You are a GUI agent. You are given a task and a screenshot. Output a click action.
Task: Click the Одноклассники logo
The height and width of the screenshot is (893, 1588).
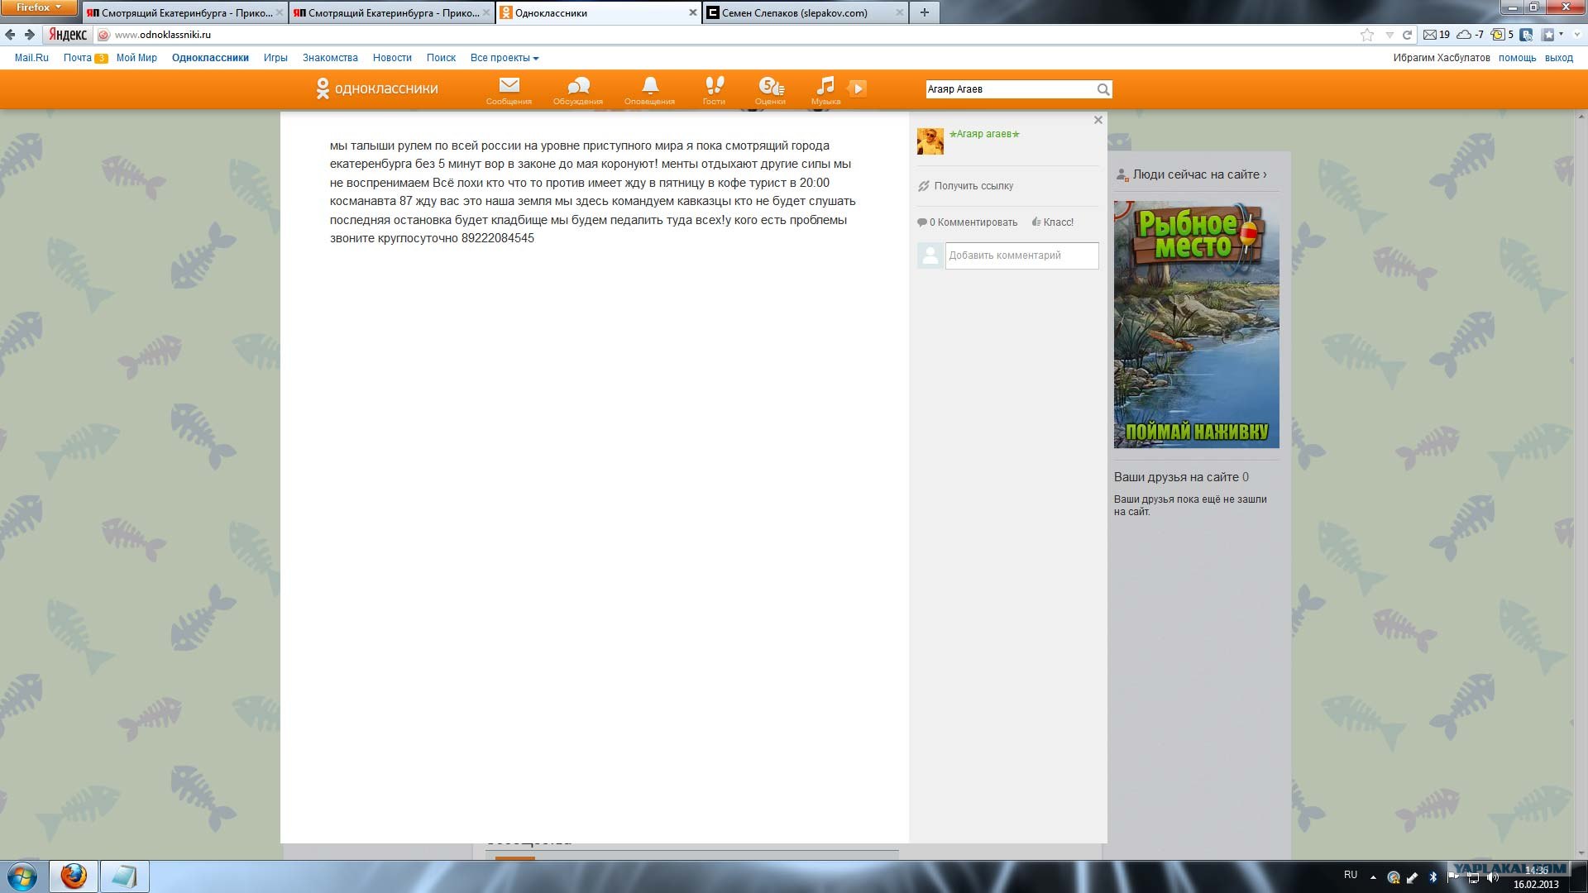click(x=377, y=88)
